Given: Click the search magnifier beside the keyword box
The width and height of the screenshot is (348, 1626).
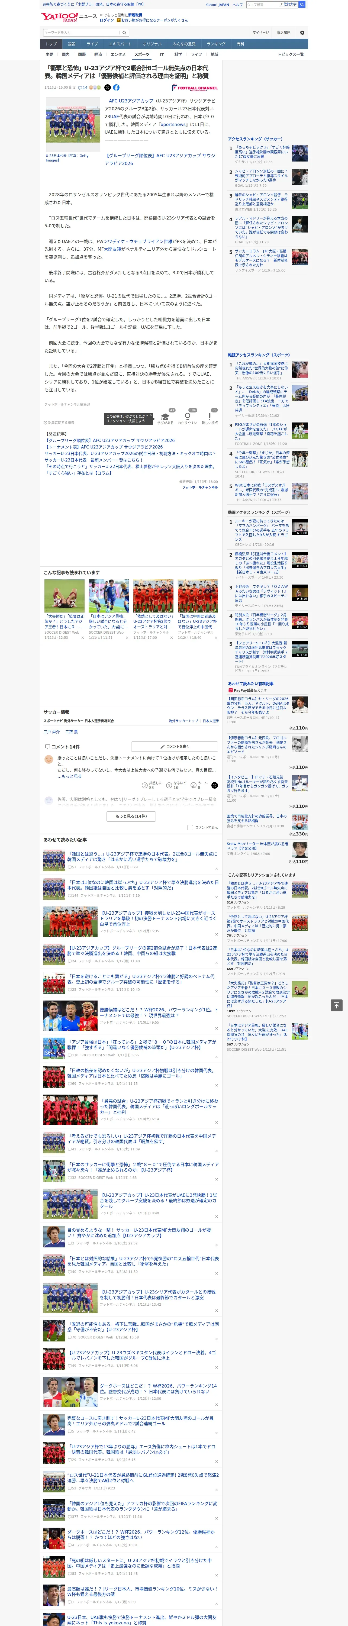Looking at the screenshot, I should tap(124, 33).
